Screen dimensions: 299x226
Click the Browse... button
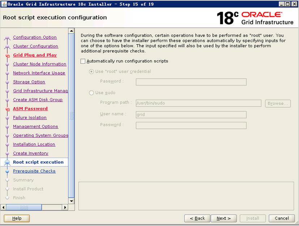[278, 103]
